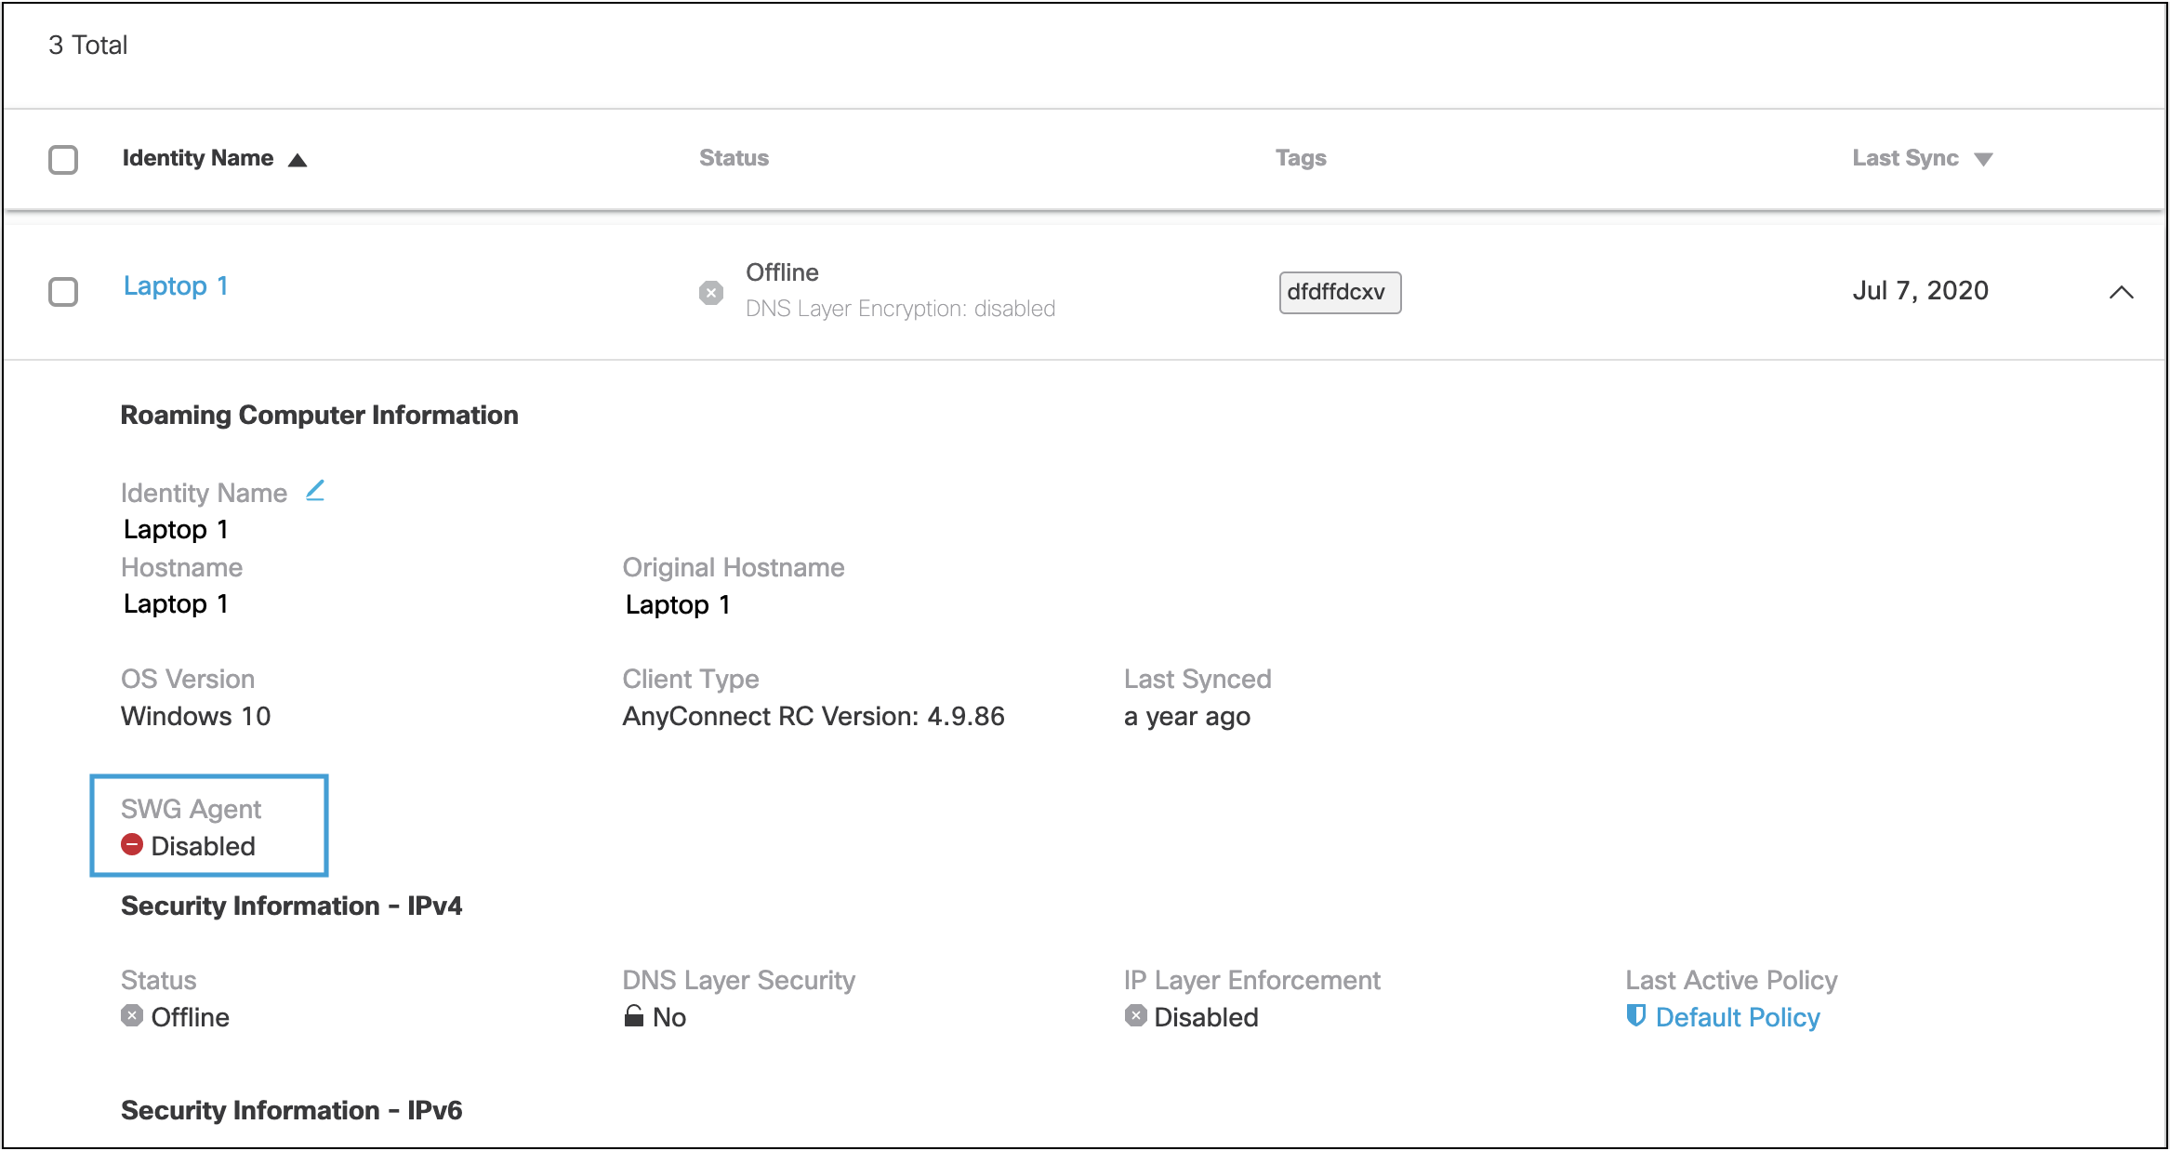Click the Offline status icon in row
The width and height of the screenshot is (2170, 1151).
711,293
